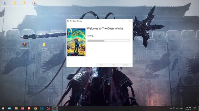Open the Recycle Bin desktop icon
Viewport: 199px width, 111px height.
pos(5,4)
